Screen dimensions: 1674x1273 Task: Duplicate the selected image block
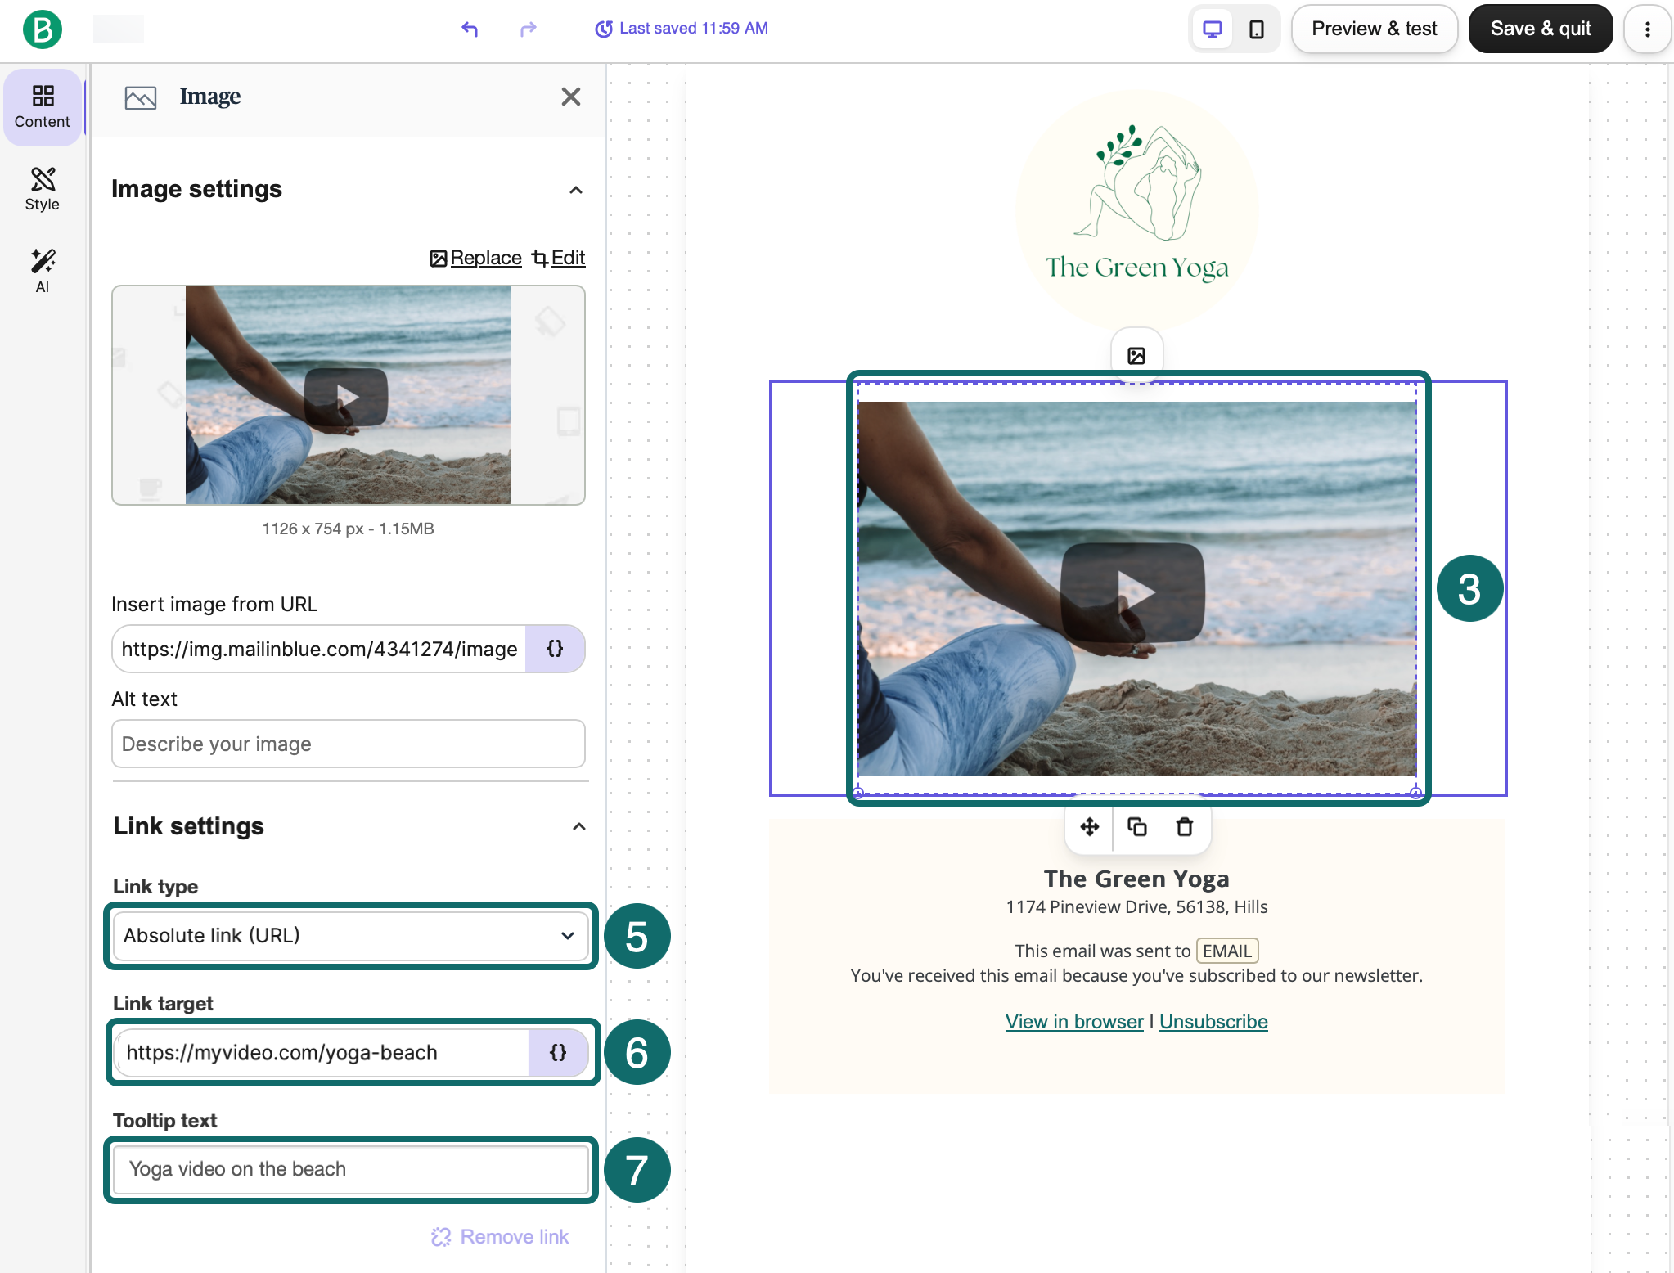click(x=1136, y=827)
